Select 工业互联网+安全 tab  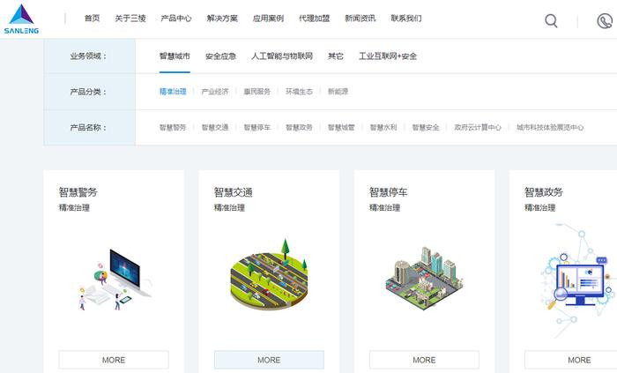tap(388, 56)
